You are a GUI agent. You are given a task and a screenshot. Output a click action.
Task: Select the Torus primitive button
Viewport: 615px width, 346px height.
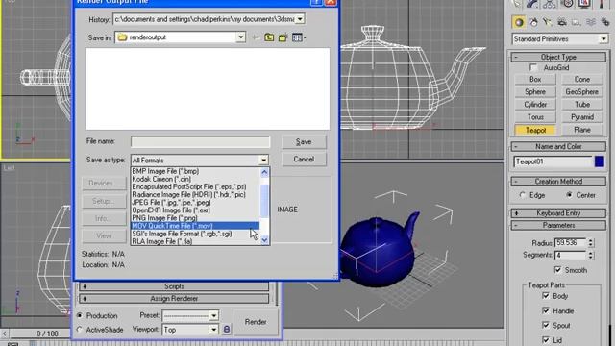tap(535, 117)
